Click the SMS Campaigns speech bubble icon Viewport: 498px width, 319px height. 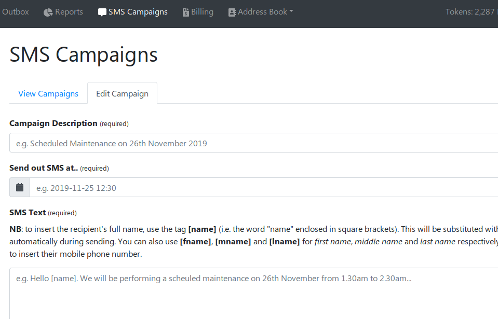(x=102, y=12)
